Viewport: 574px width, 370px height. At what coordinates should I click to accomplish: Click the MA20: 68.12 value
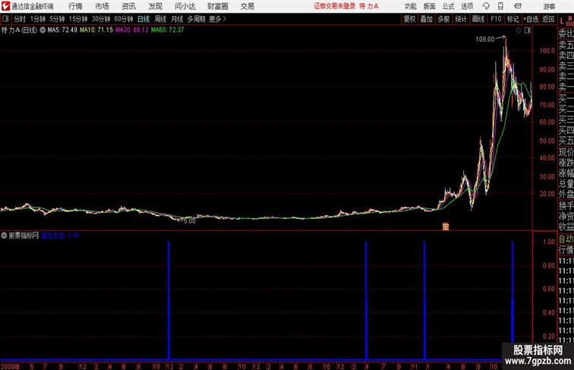tap(132, 30)
